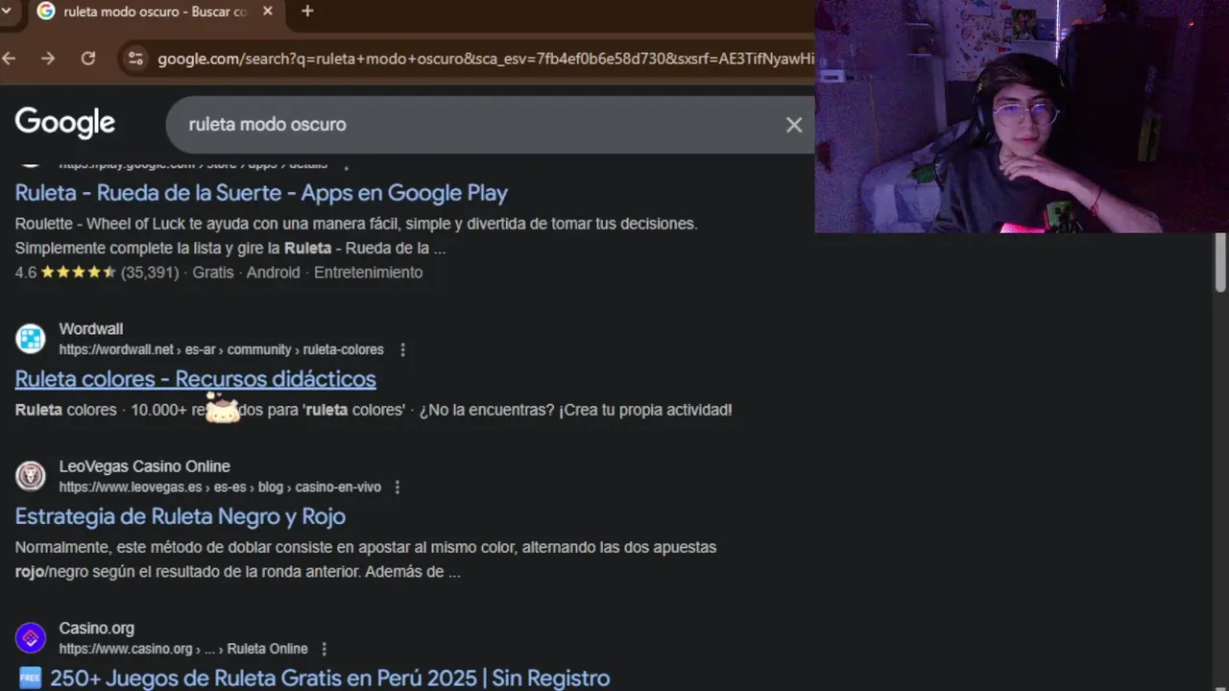Reload the current page

click(88, 59)
